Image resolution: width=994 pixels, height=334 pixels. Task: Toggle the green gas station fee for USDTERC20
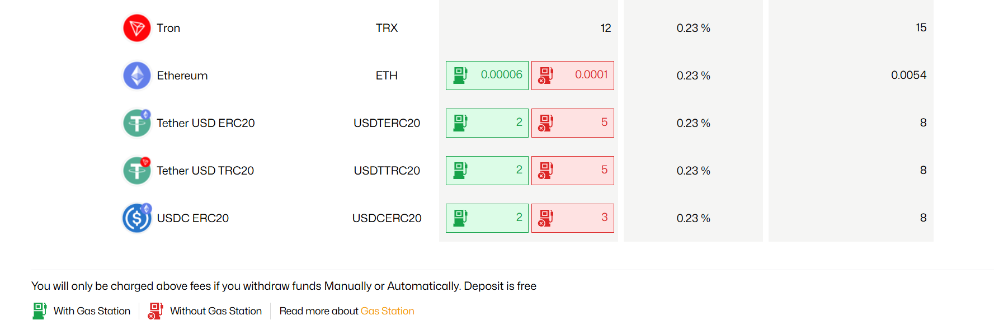click(487, 123)
